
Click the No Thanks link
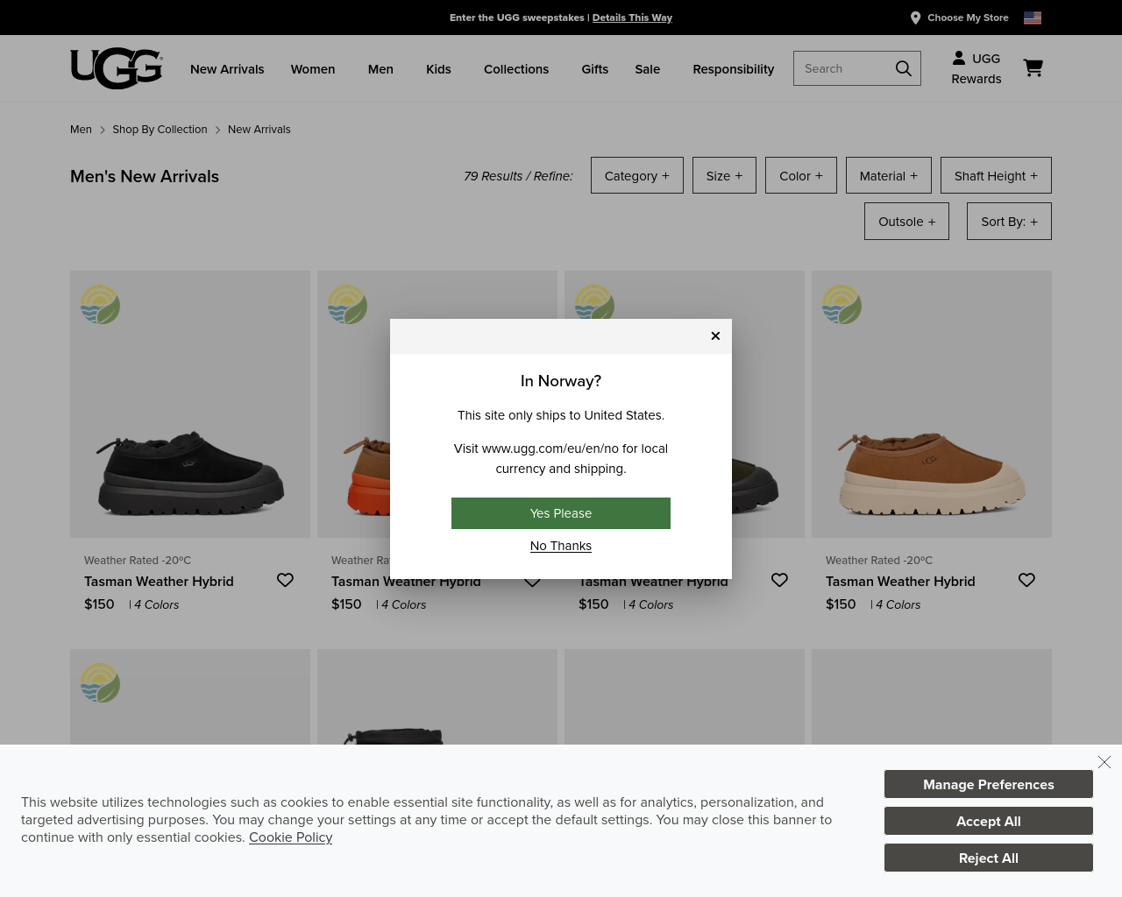coord(561,546)
